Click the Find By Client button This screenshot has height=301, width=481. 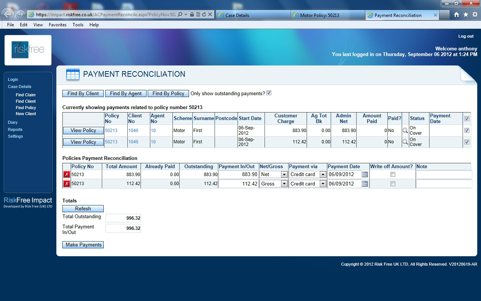click(83, 94)
